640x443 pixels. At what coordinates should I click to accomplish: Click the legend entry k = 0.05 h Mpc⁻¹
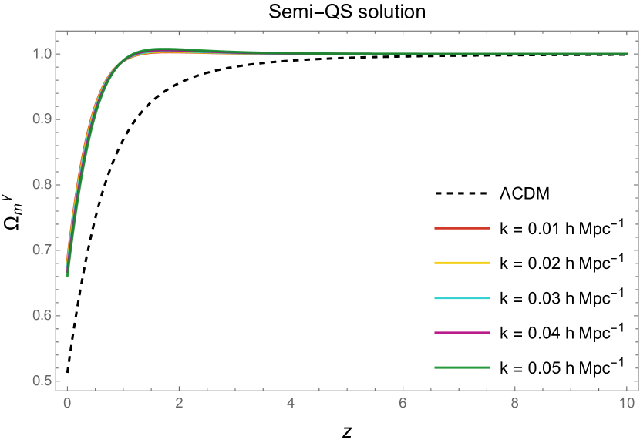tap(562, 367)
